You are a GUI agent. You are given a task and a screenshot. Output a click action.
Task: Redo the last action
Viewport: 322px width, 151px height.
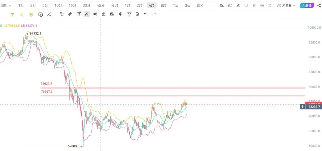(x=154, y=14)
